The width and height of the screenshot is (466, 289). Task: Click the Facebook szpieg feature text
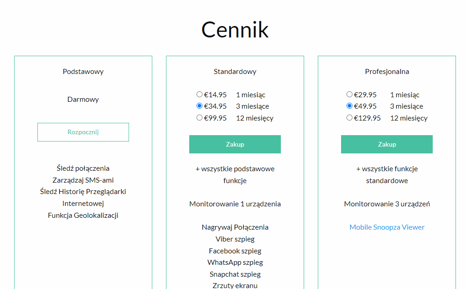pos(235,251)
